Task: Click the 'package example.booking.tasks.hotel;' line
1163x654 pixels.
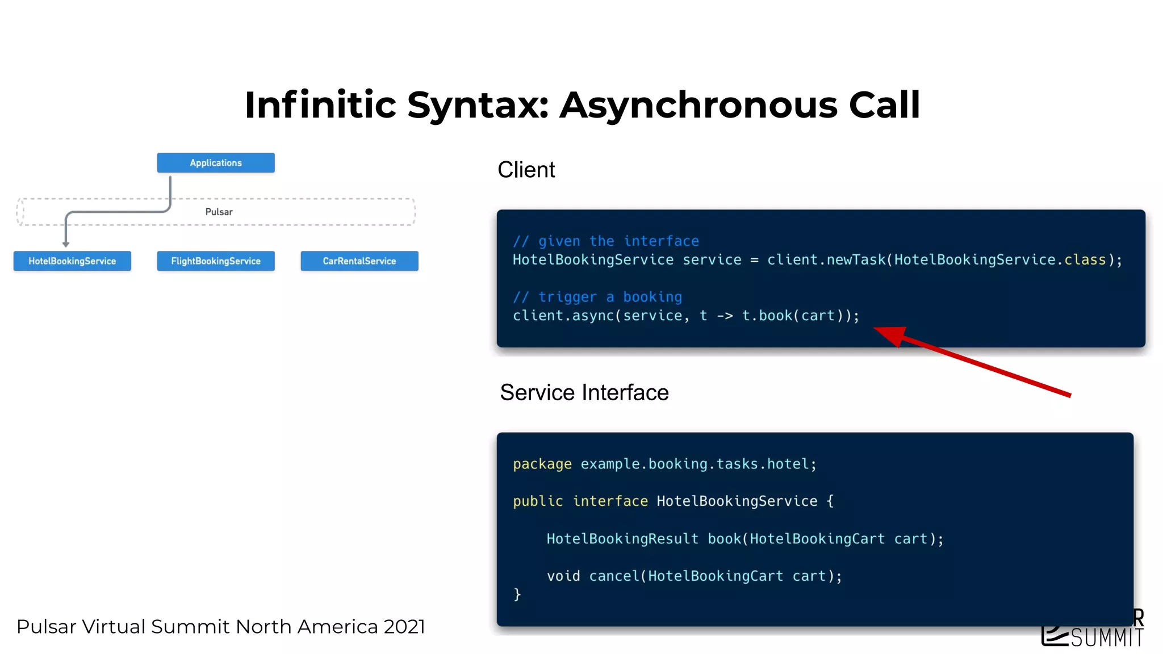Action: pyautogui.click(x=664, y=464)
